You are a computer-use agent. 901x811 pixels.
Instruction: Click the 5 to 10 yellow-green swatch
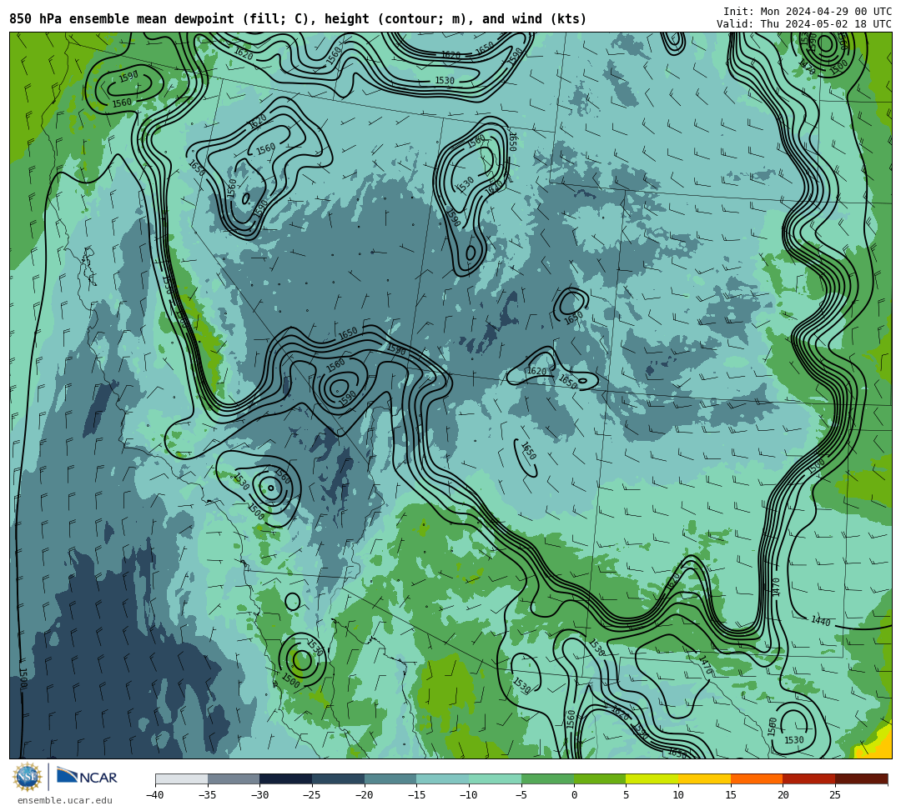click(x=652, y=778)
